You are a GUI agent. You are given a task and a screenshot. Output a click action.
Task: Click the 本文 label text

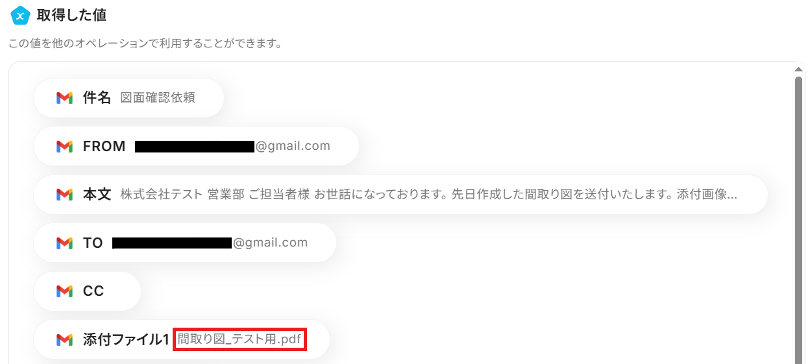tap(97, 195)
